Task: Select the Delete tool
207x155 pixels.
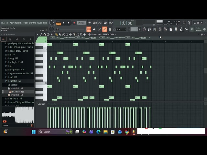Action: click(67, 35)
